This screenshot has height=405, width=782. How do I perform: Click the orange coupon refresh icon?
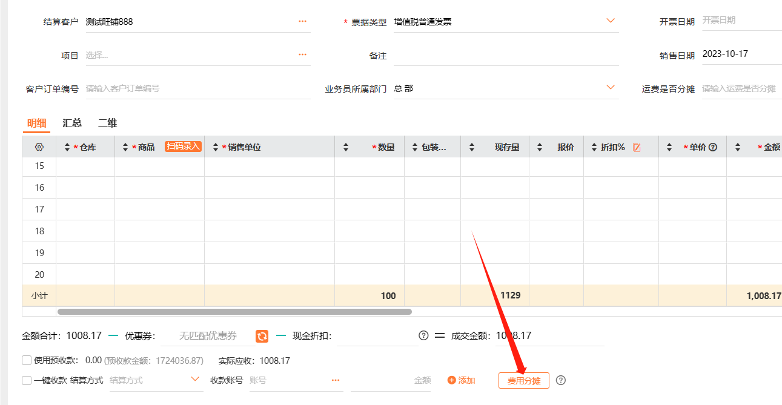262,336
